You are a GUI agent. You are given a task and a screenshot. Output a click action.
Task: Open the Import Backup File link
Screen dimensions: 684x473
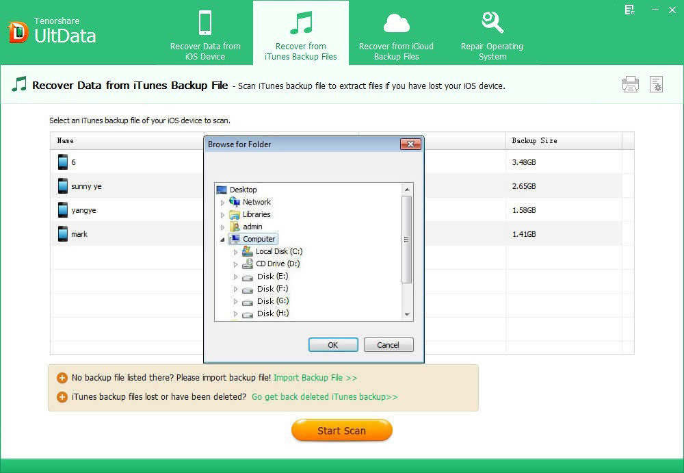click(x=315, y=378)
